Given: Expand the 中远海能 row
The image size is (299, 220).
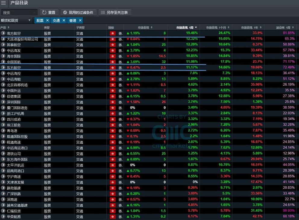Looking at the screenshot, I should [x=3, y=79].
